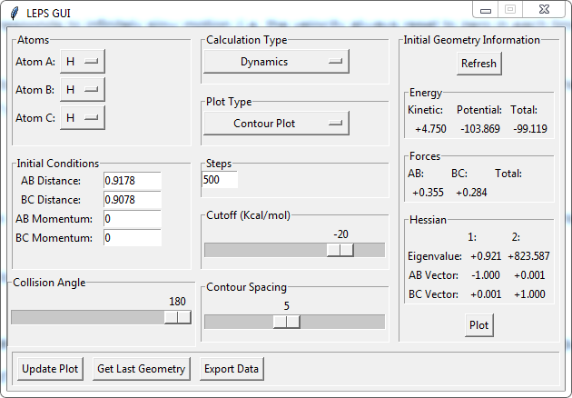The height and width of the screenshot is (398, 572).
Task: Expand the Calculation Type Dynamics menu
Action: [276, 62]
